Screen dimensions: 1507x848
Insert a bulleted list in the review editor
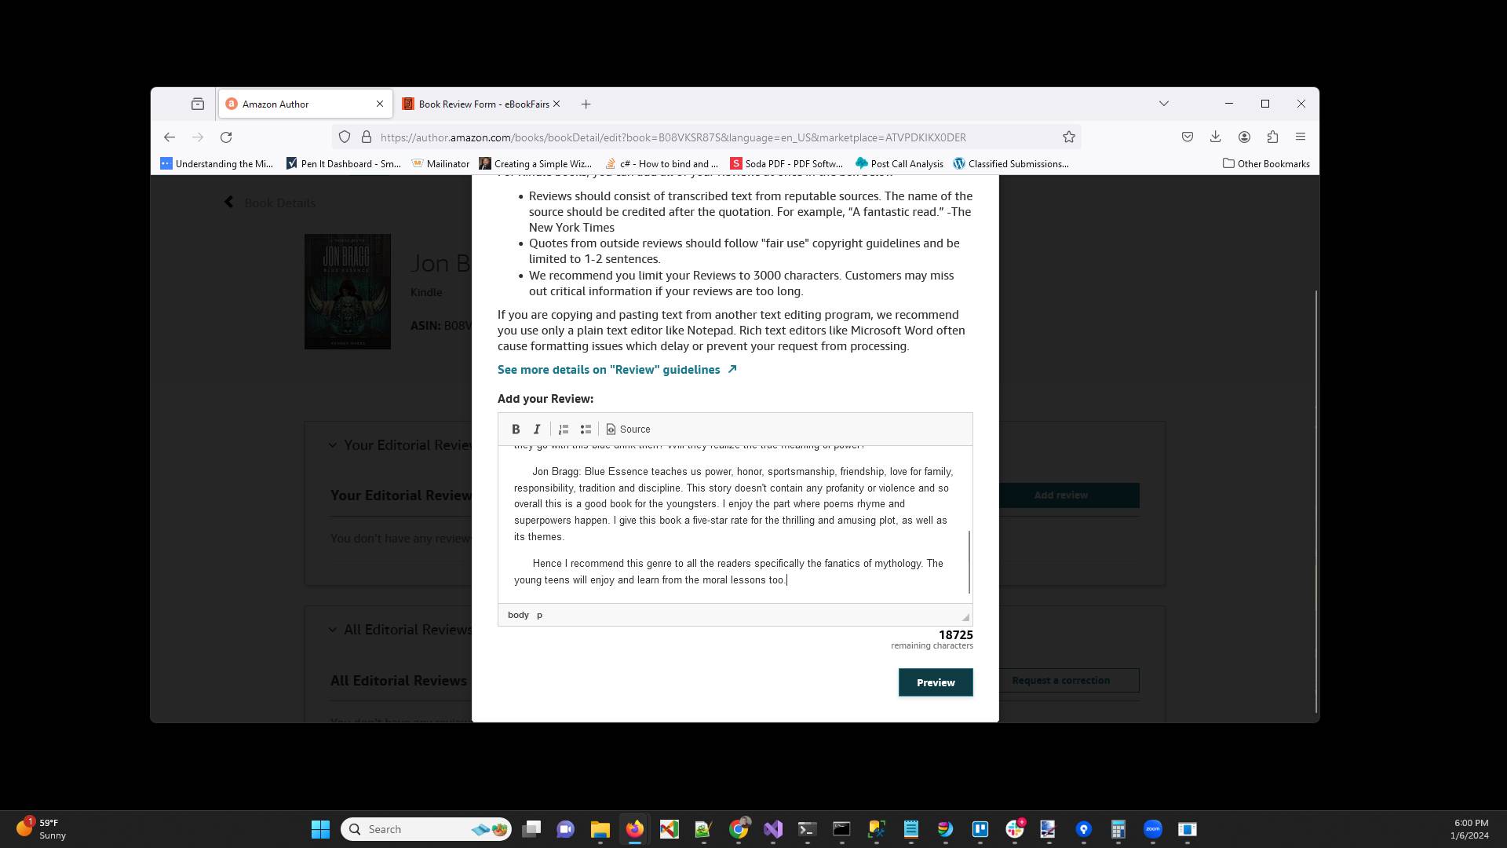click(586, 429)
